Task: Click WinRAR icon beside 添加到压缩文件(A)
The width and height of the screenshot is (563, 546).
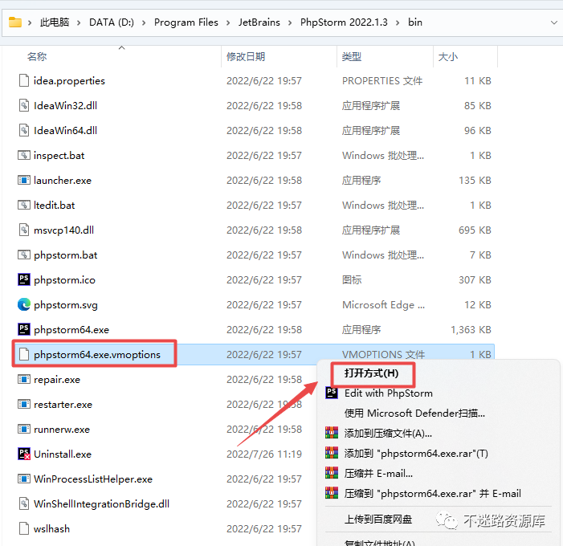Action: [332, 433]
